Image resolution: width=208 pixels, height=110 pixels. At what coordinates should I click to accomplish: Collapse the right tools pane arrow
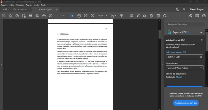[x=162, y=65]
